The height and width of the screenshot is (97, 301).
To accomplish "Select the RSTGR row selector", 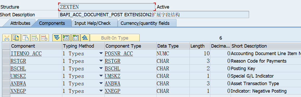I will (6, 61).
